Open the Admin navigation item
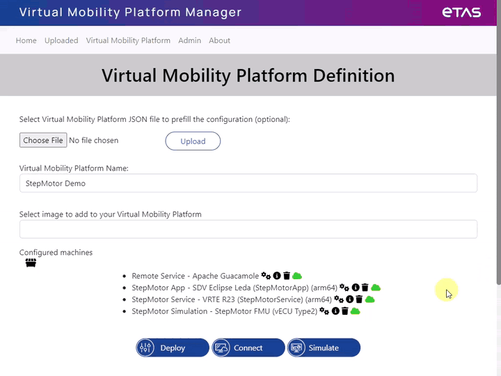501x376 pixels. [190, 40]
